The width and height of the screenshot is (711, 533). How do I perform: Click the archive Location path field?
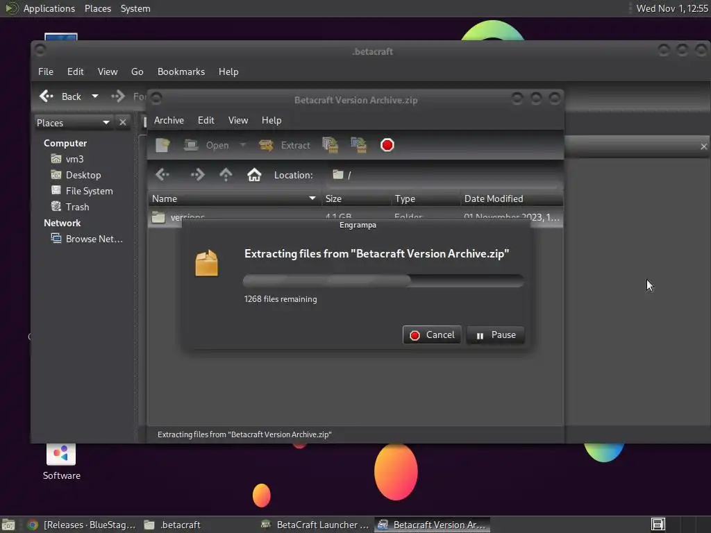click(444, 175)
